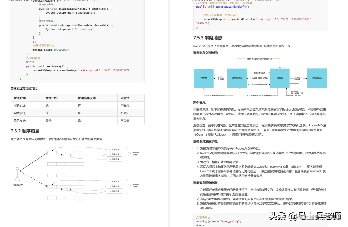
Task: Select the 服务端 box in the transaction flow
Action: point(280,78)
